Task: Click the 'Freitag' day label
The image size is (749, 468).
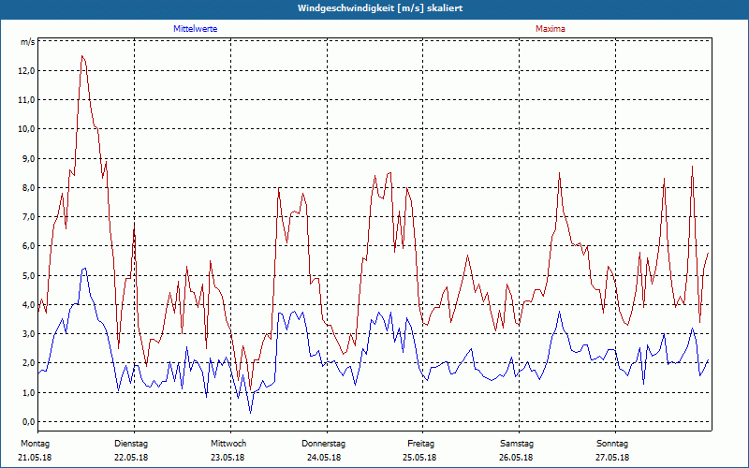Action: (420, 444)
